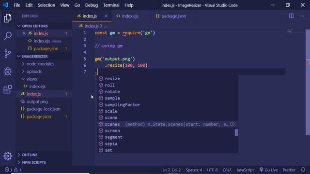Close the index.js editor tab
The image size is (310, 174).
[x=106, y=16]
